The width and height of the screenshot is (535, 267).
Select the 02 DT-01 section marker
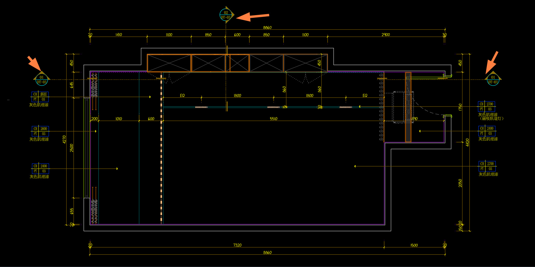coord(226,15)
